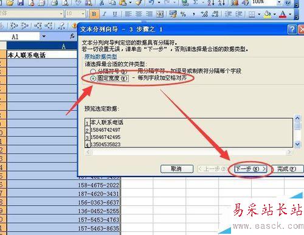304x235 pixels.
Task: Toggle Bold formatting
Action: point(94,14)
